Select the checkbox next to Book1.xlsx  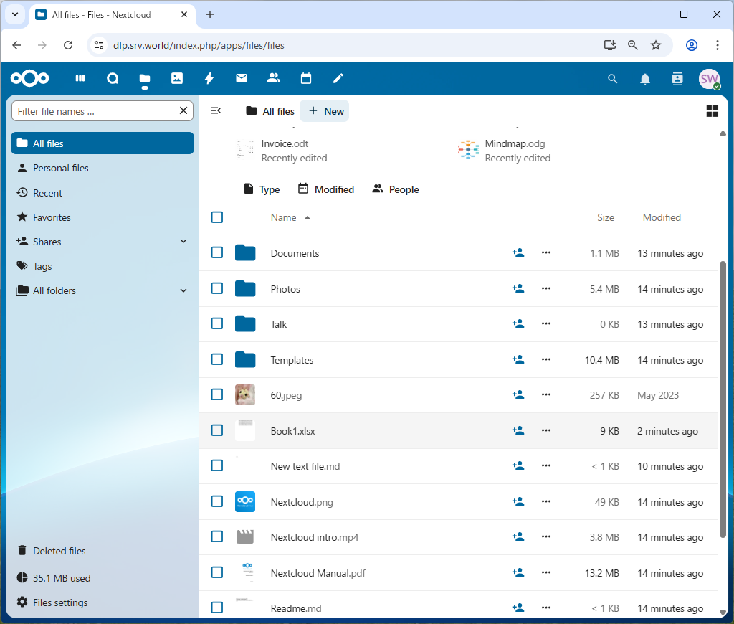(x=217, y=430)
